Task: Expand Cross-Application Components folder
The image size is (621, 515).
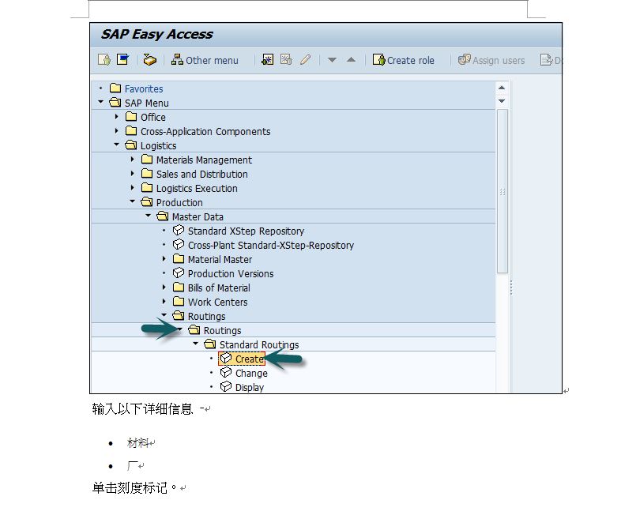Action: coord(116,130)
